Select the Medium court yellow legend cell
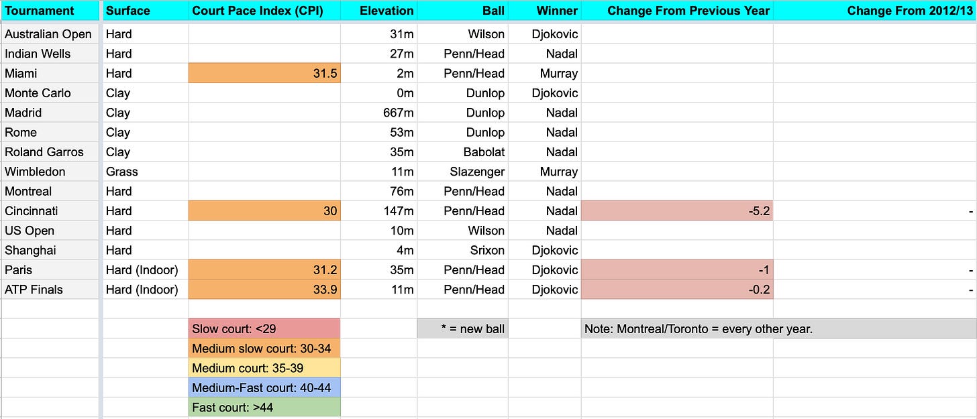The height and width of the screenshot is (419, 977). (264, 368)
